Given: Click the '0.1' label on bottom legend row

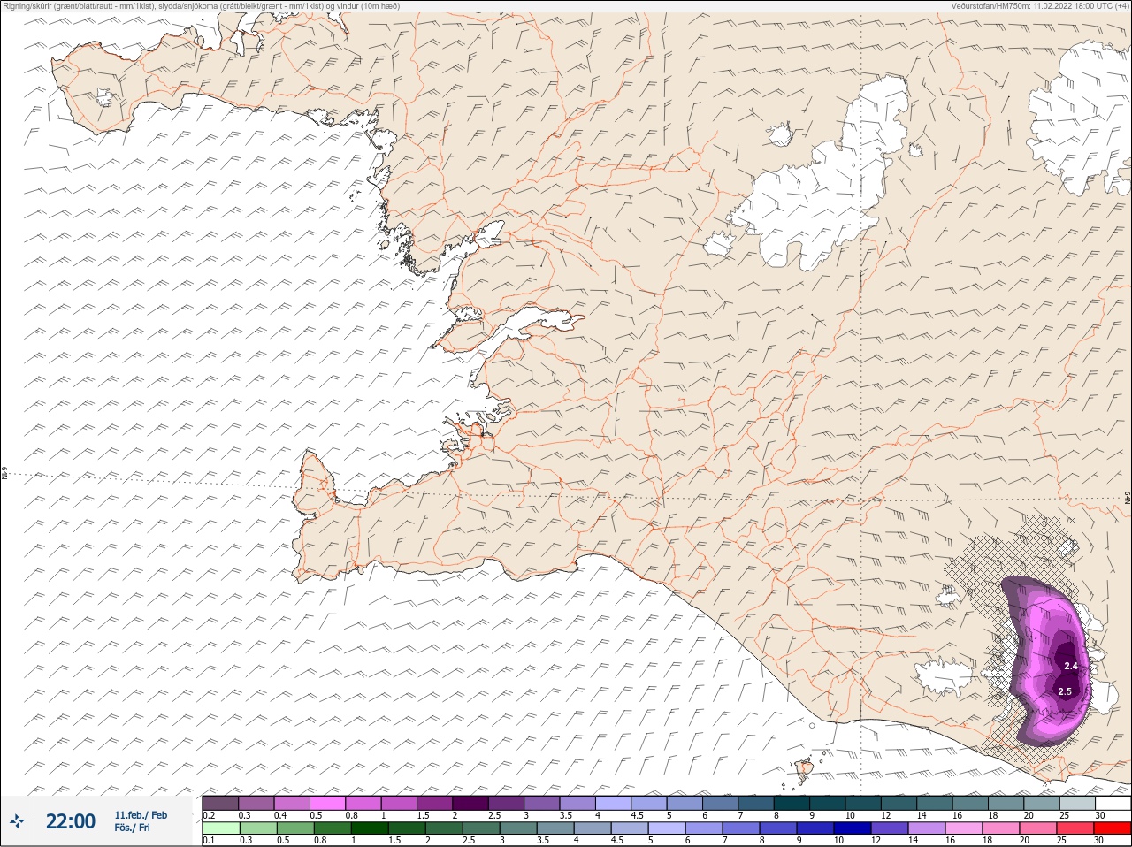Looking at the screenshot, I should [209, 841].
